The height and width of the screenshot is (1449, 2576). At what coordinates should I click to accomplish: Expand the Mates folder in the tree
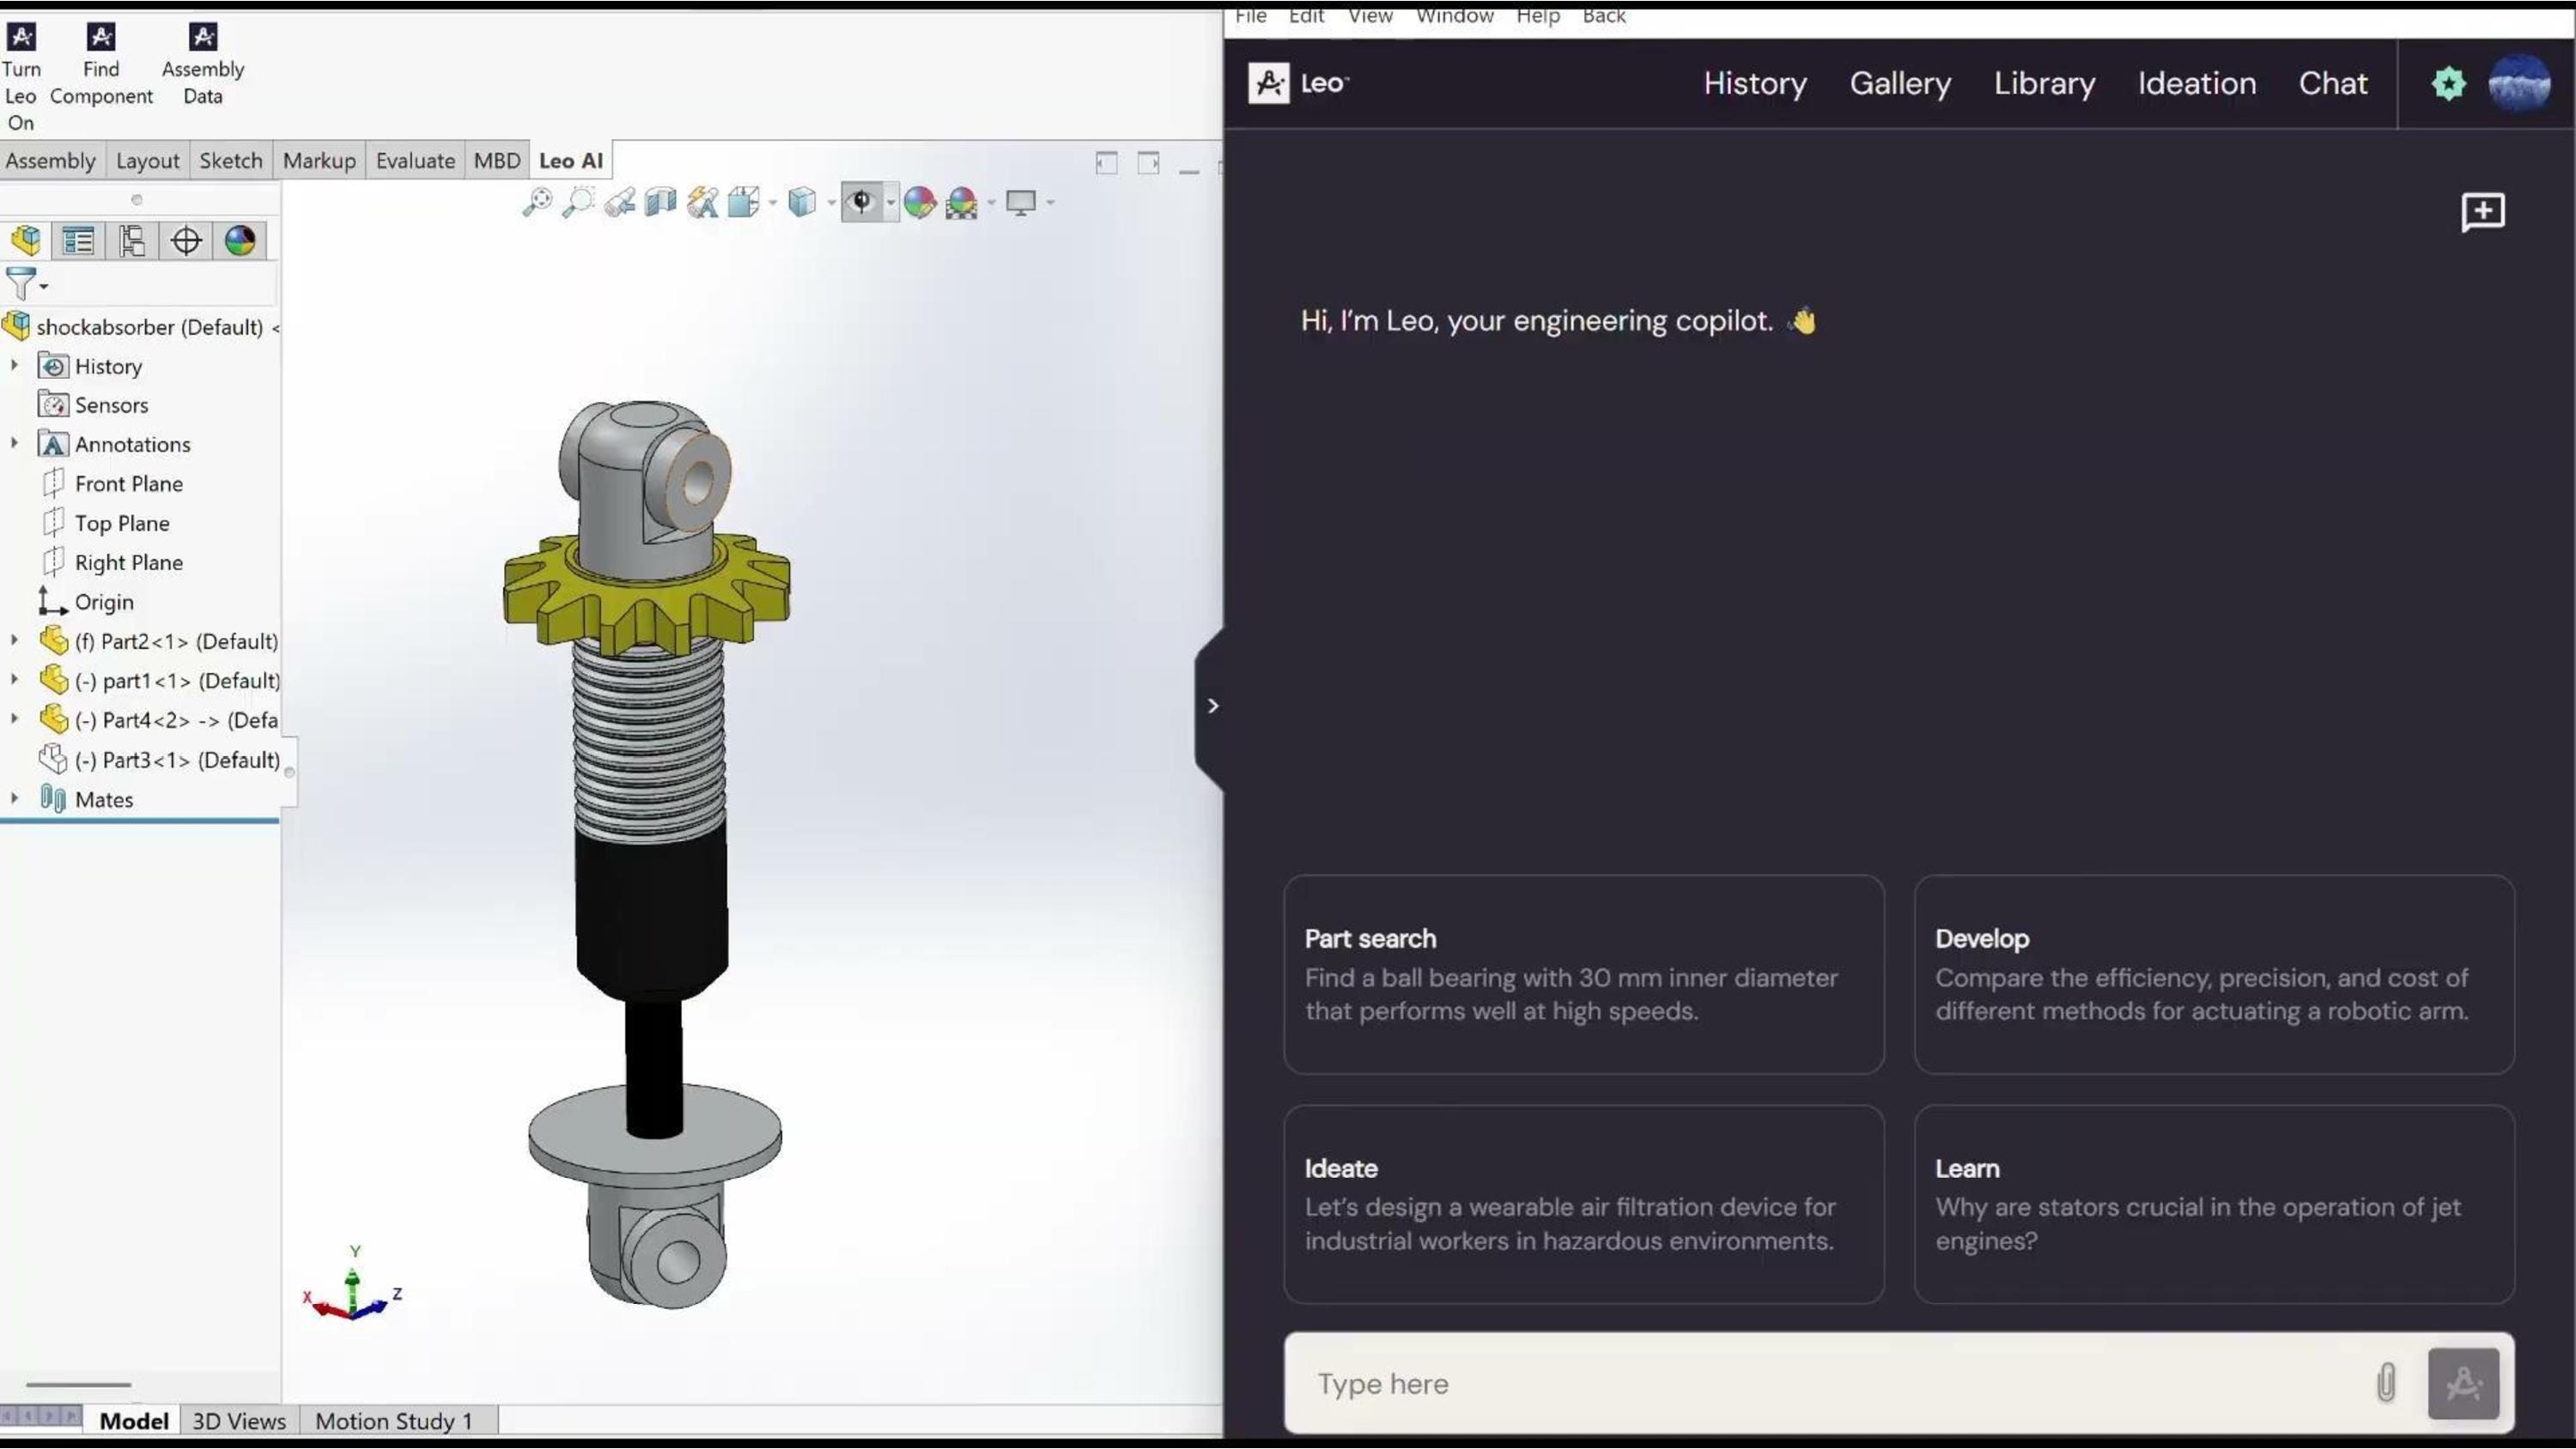pos(14,798)
